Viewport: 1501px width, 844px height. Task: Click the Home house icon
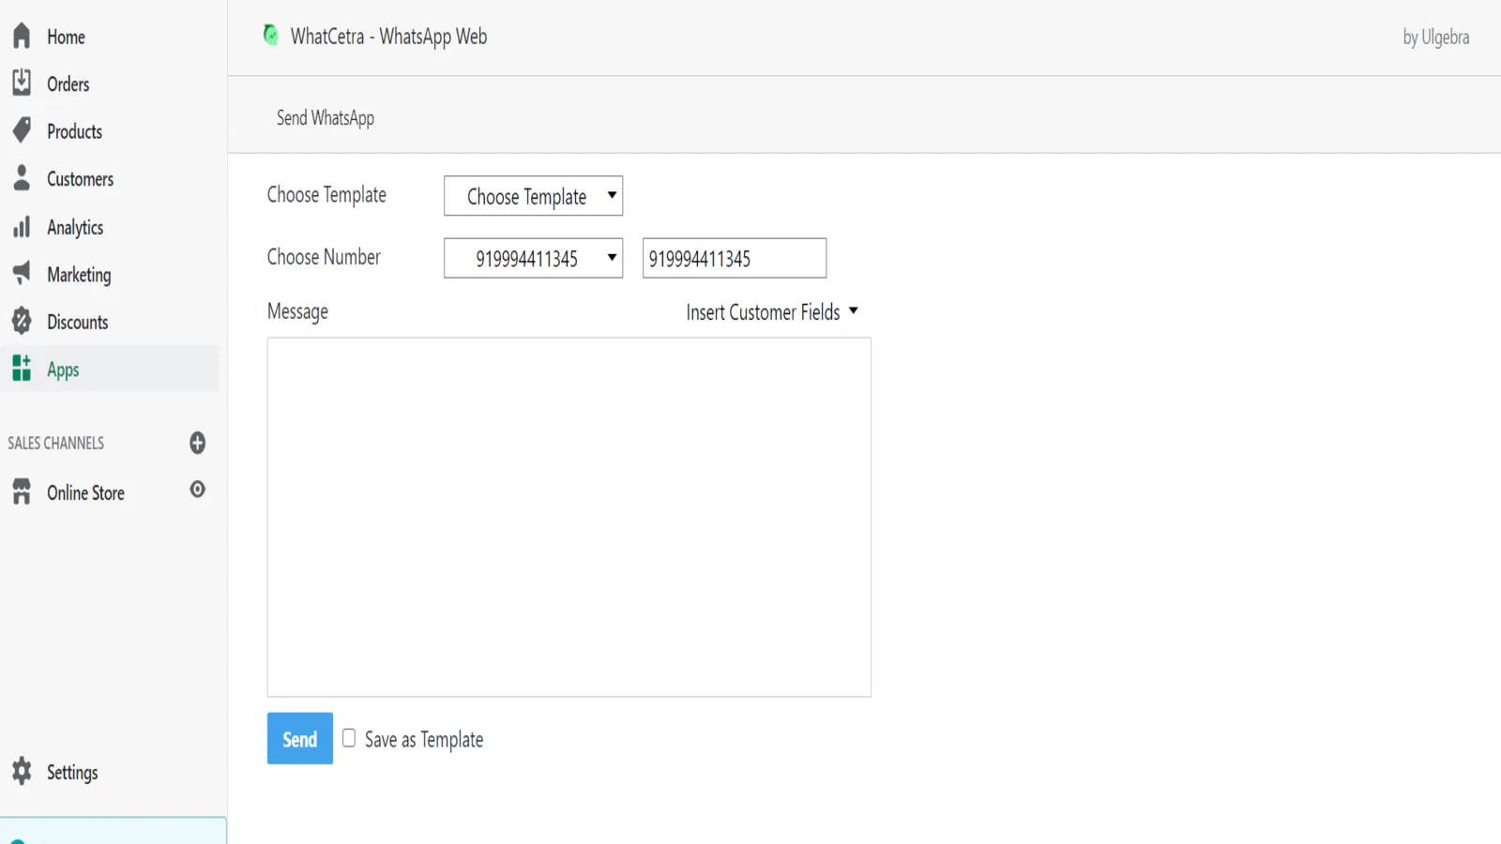22,37
